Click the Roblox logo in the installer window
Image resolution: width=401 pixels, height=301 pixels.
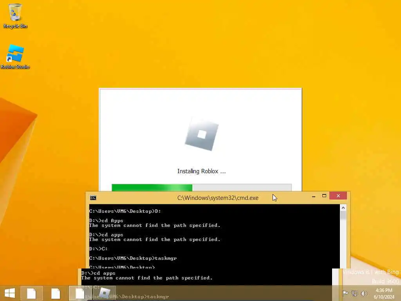[x=202, y=135]
